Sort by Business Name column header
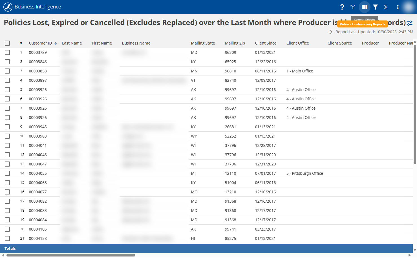 coord(136,43)
